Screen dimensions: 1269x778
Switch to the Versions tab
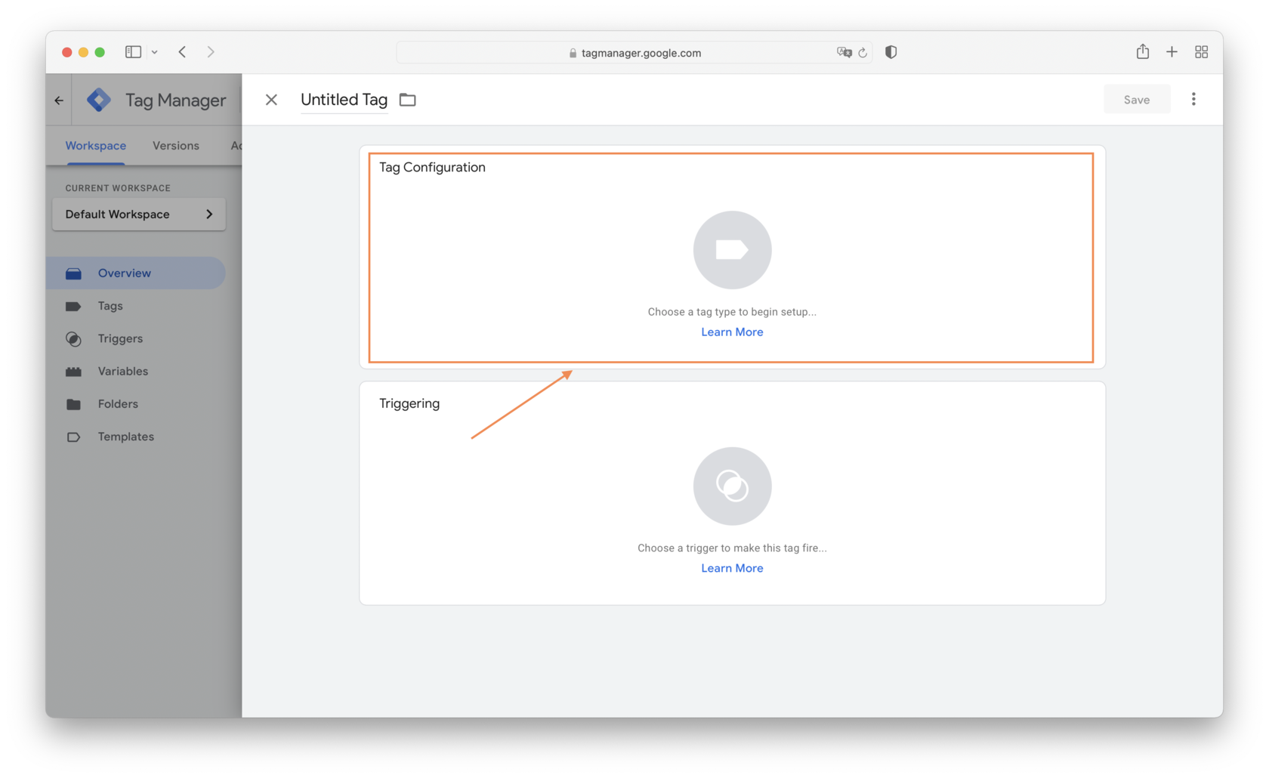(175, 145)
